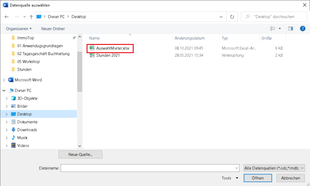Screen dimensions: 310x186
Task: Click Neuer Ordner in the toolbar
Action: point(53,29)
